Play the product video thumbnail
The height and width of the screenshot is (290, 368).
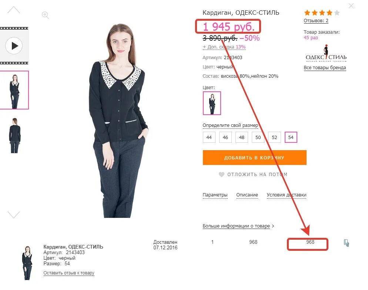click(14, 46)
